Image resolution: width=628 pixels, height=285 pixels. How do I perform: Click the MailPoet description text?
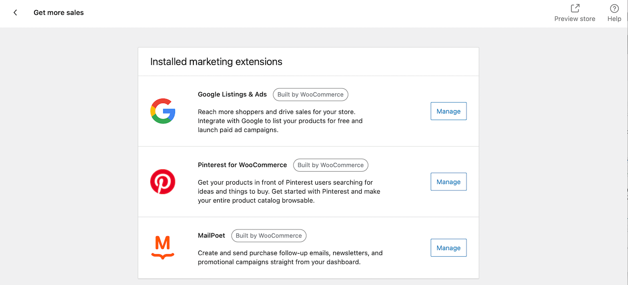pos(290,257)
